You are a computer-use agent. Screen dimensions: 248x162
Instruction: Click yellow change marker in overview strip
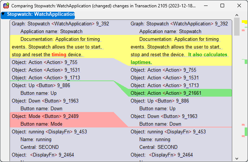(244, 22)
